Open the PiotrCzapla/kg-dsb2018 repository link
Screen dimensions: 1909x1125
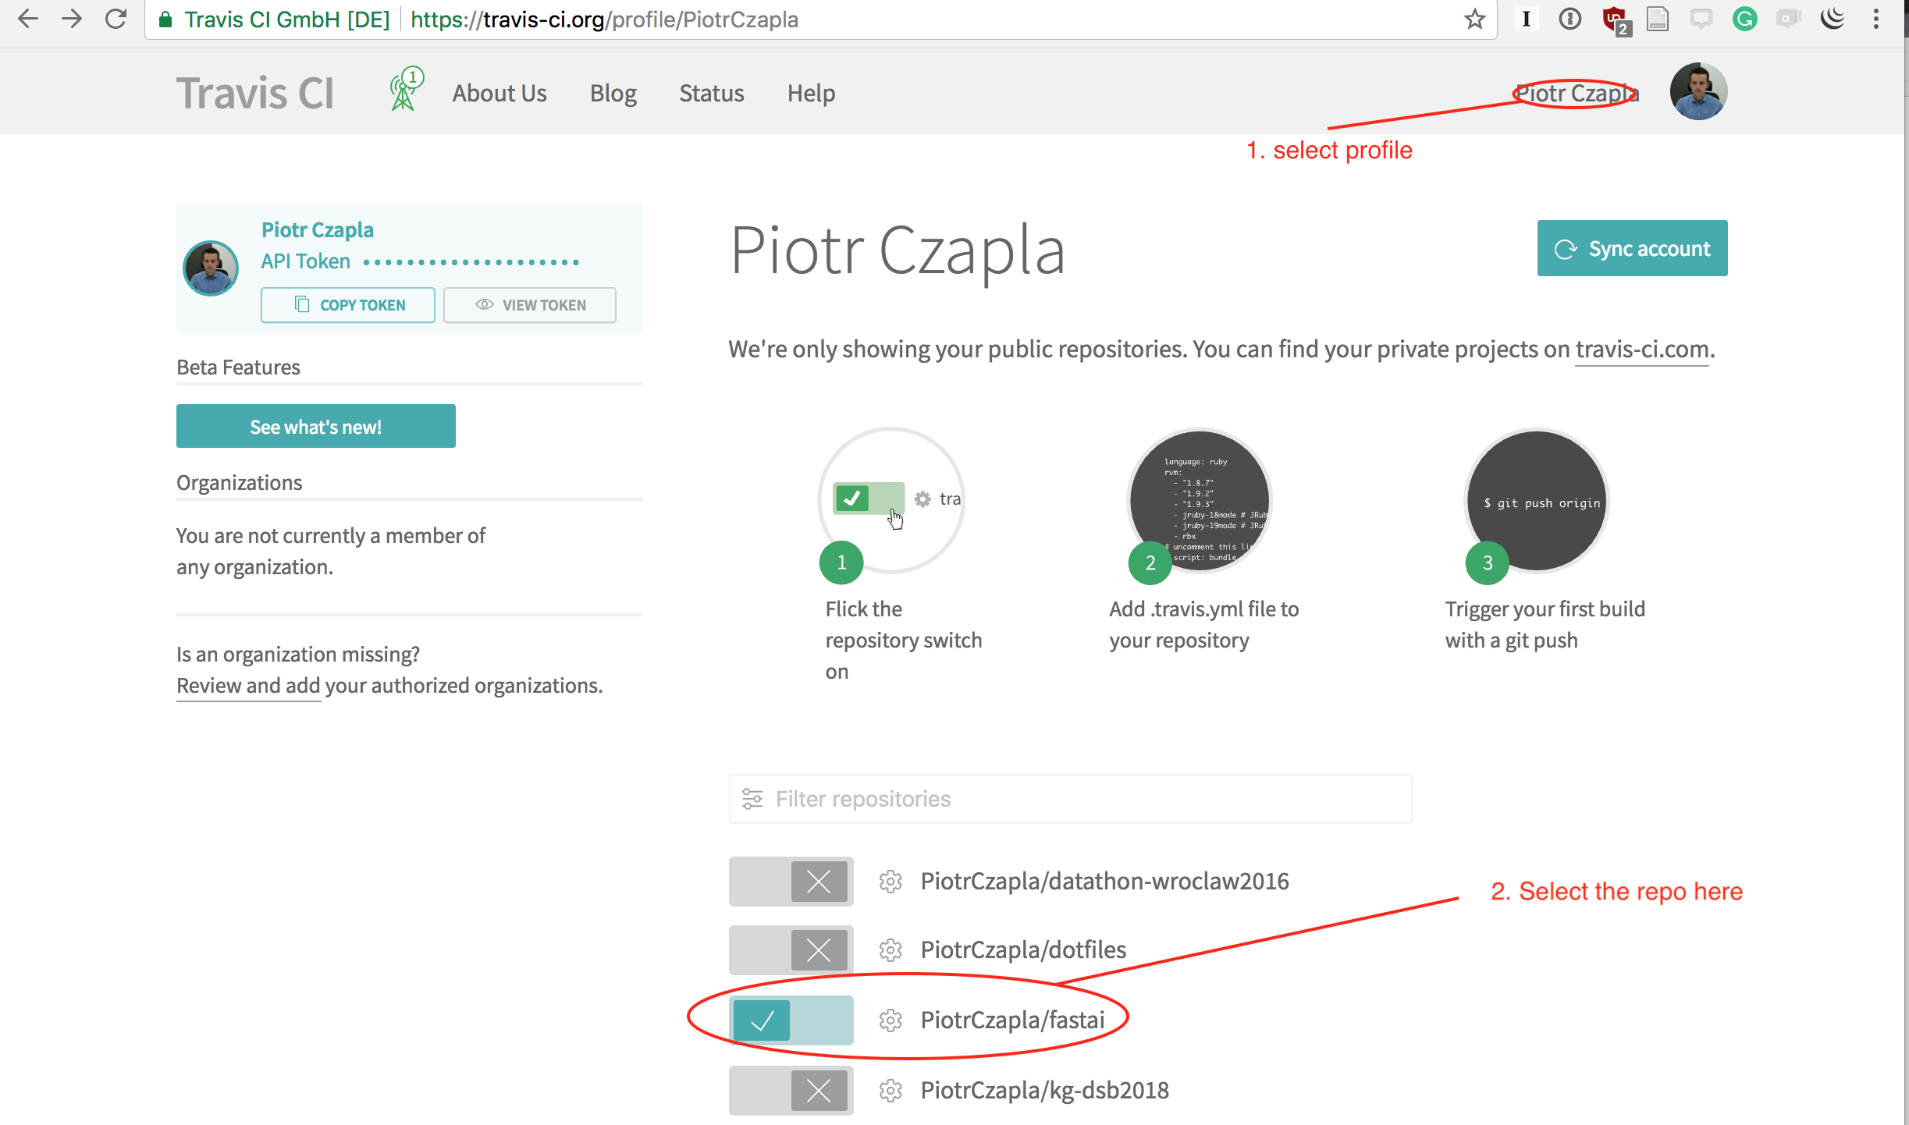click(1045, 1091)
